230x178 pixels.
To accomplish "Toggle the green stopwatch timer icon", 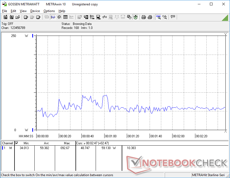I will pos(135,17).
